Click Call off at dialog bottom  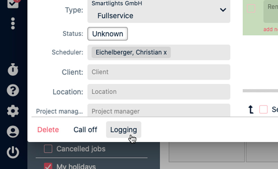coord(85,130)
